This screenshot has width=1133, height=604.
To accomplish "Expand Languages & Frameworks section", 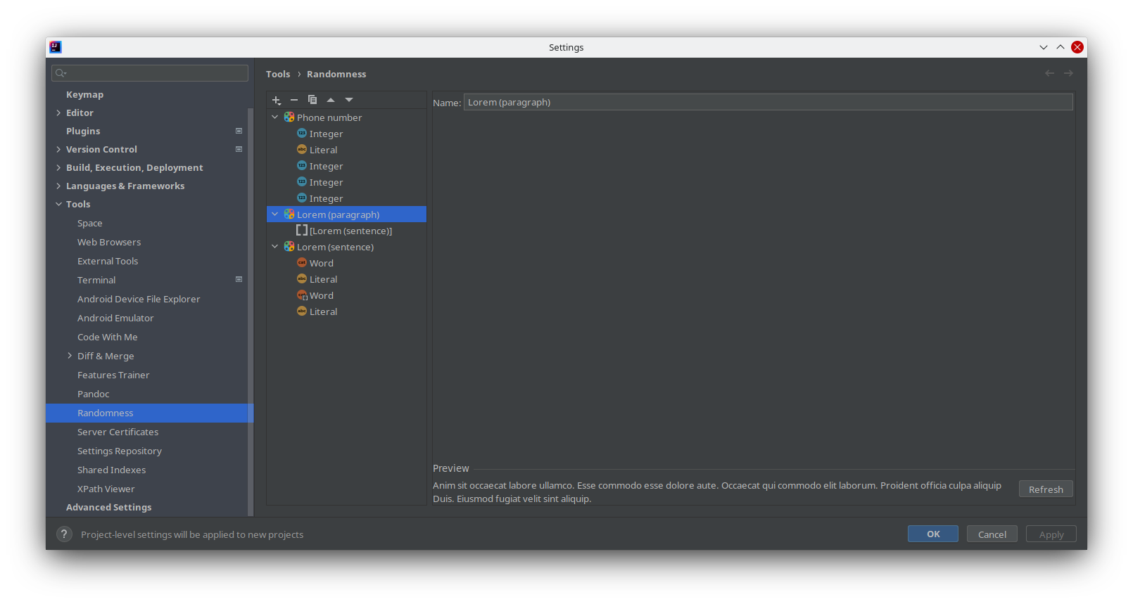I will pyautogui.click(x=58, y=186).
